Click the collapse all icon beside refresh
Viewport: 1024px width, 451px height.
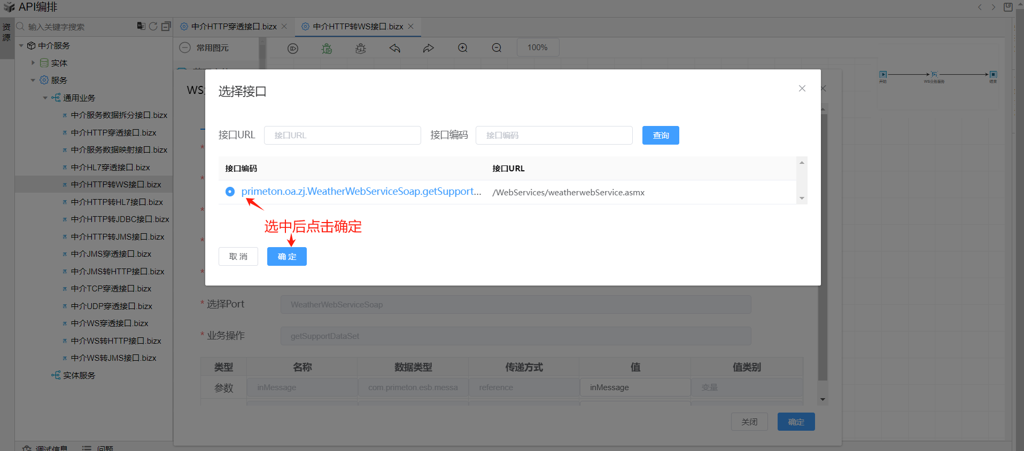click(x=166, y=26)
